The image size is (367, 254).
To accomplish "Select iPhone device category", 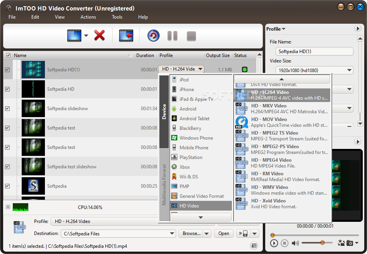I will pos(201,89).
